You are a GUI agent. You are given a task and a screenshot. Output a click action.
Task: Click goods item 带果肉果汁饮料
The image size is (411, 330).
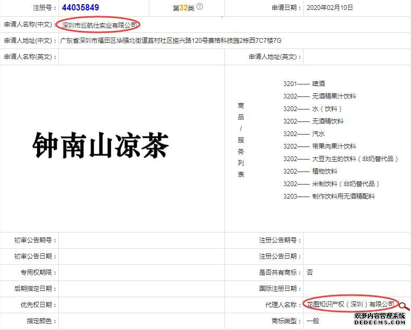334,146
